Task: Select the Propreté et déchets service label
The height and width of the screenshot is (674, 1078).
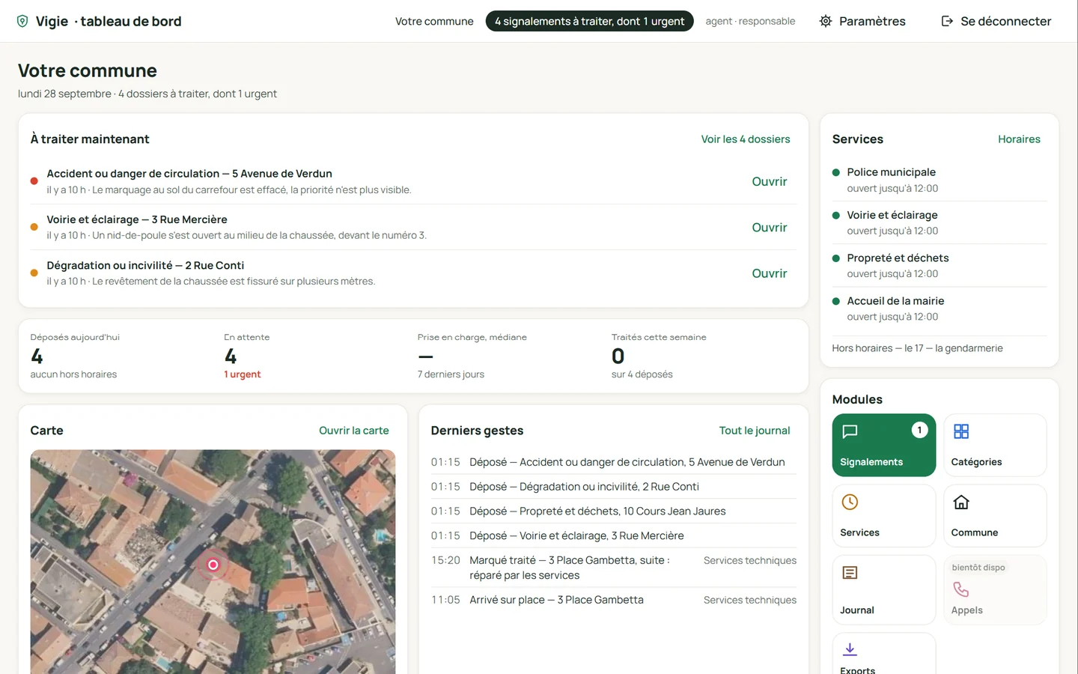Action: click(x=898, y=258)
